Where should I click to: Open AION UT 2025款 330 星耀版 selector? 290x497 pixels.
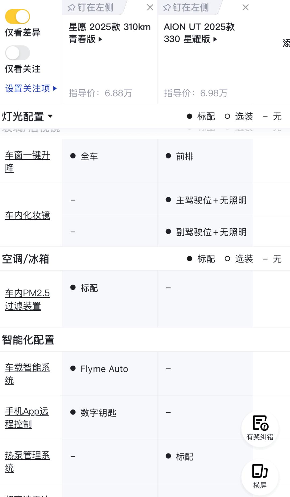click(x=199, y=33)
